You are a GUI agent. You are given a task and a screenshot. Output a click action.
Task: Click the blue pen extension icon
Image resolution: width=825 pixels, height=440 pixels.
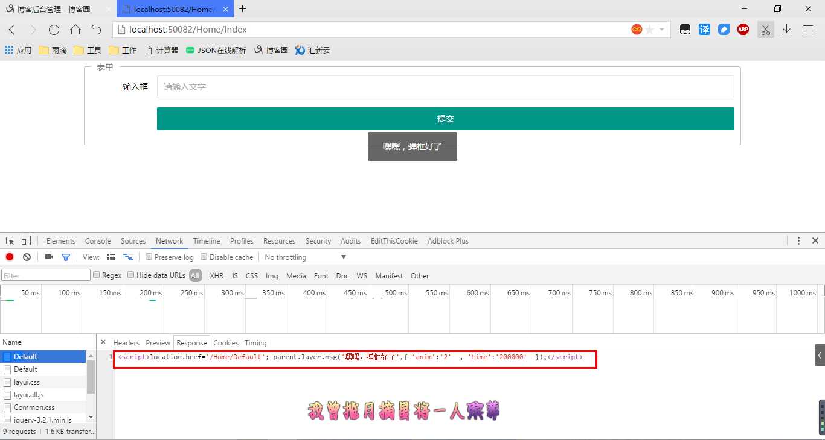(724, 30)
